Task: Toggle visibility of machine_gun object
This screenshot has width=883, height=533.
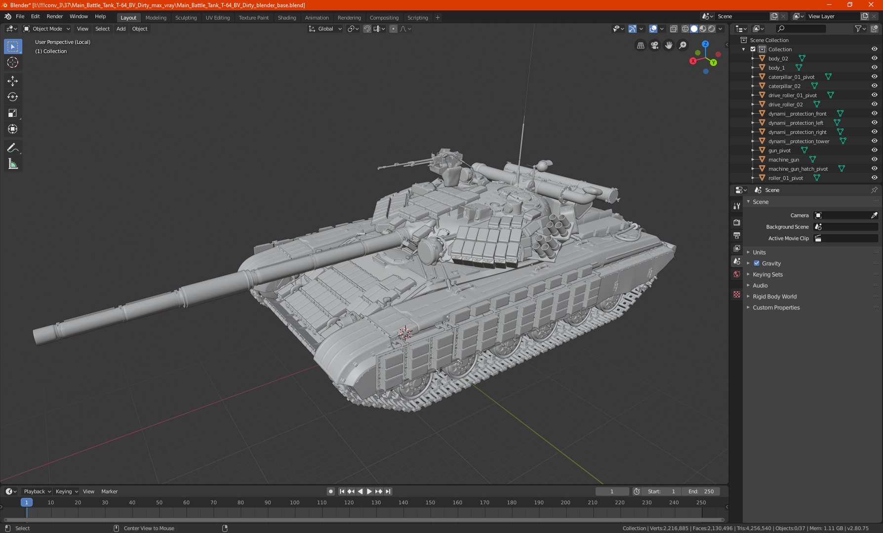Action: coord(874,159)
